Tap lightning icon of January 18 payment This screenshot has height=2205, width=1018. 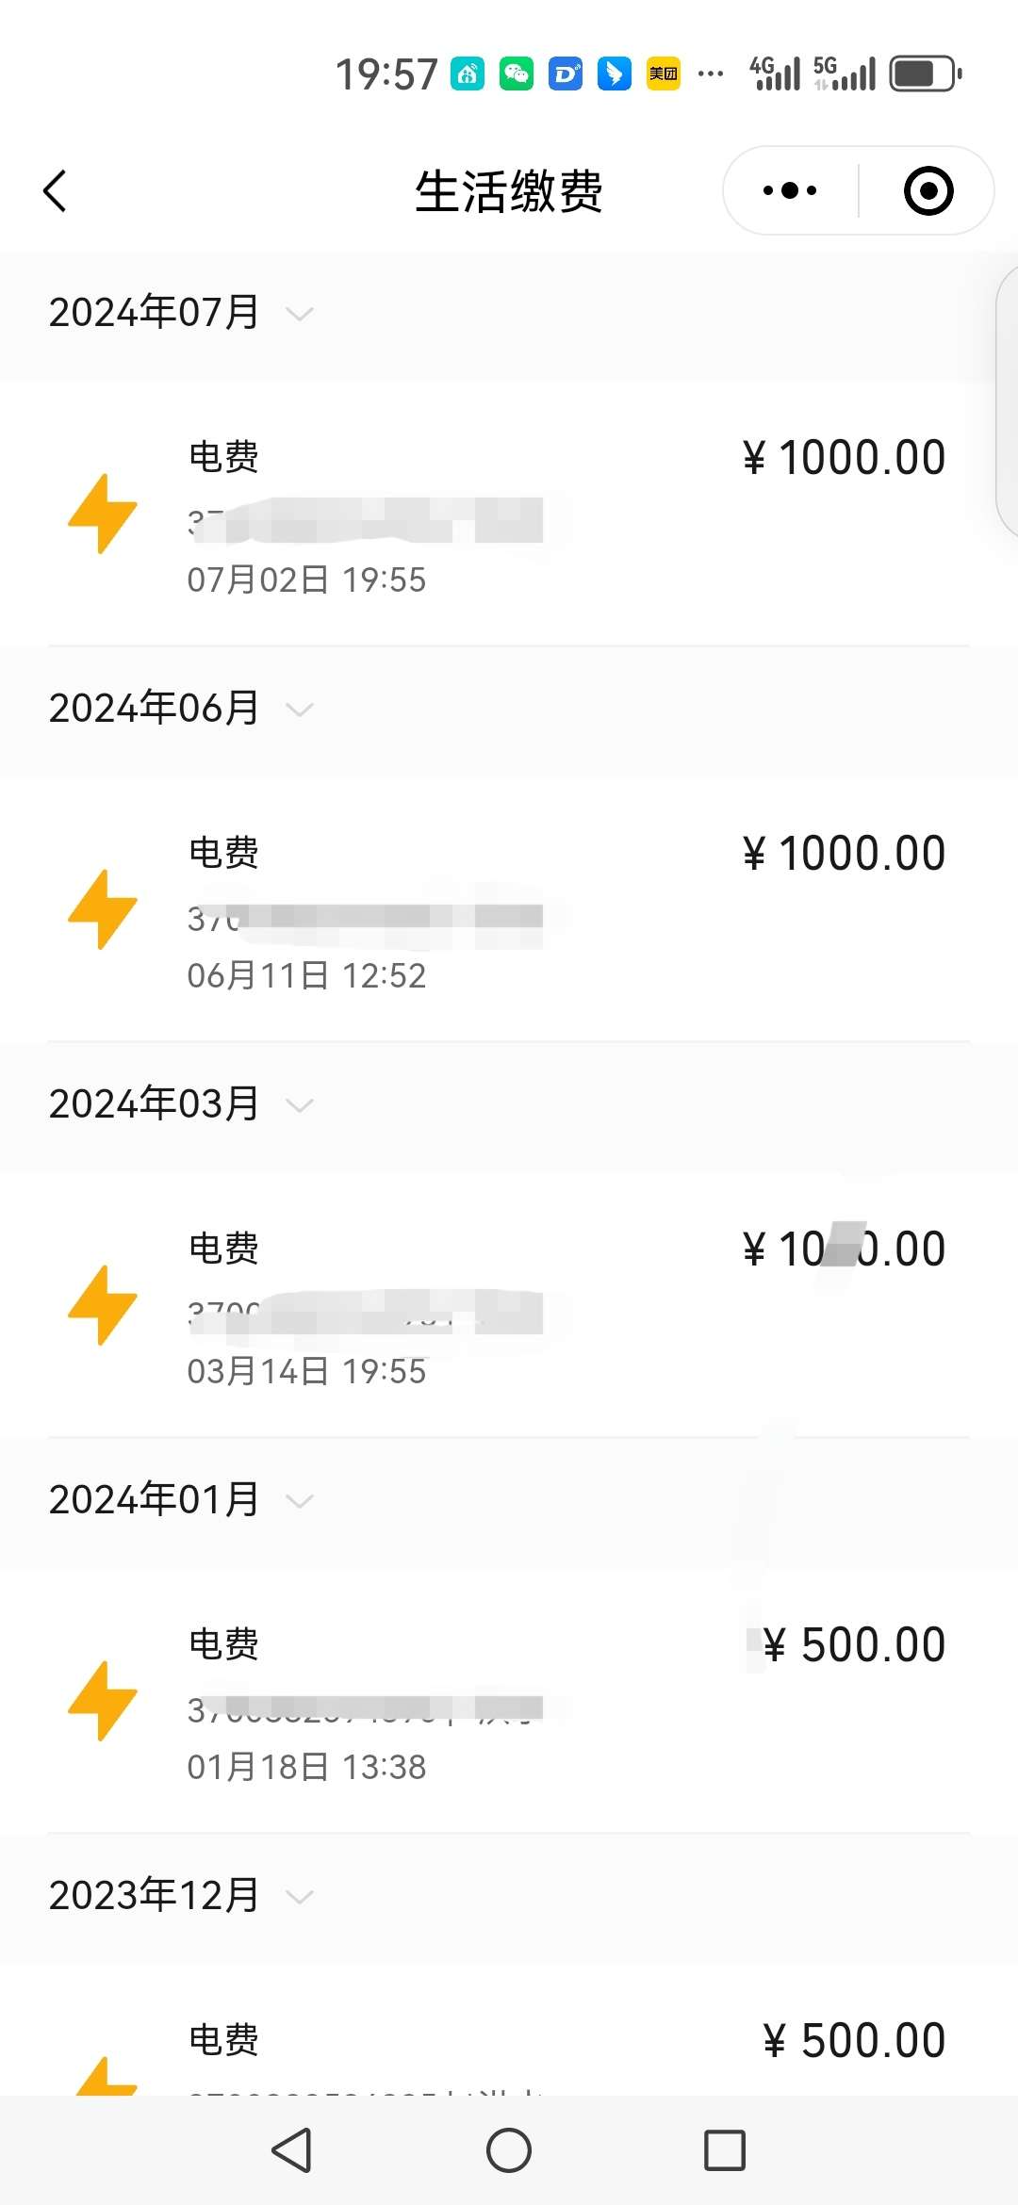[x=102, y=1701]
